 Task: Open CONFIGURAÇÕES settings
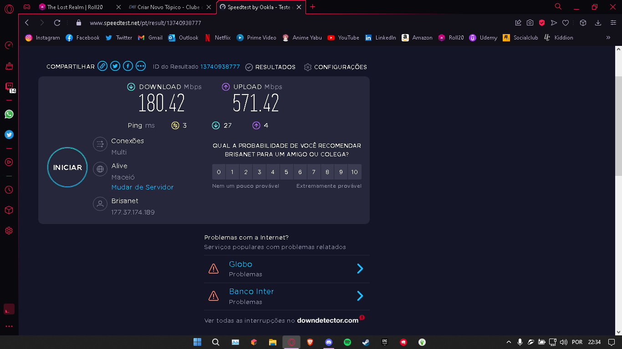[336, 67]
